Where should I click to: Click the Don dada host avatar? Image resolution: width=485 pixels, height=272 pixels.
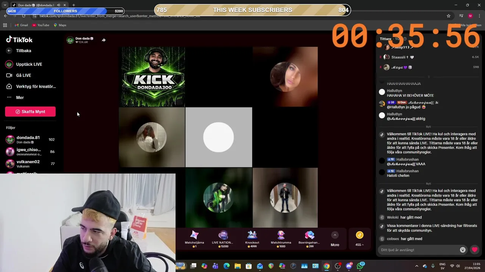pyautogui.click(x=70, y=40)
